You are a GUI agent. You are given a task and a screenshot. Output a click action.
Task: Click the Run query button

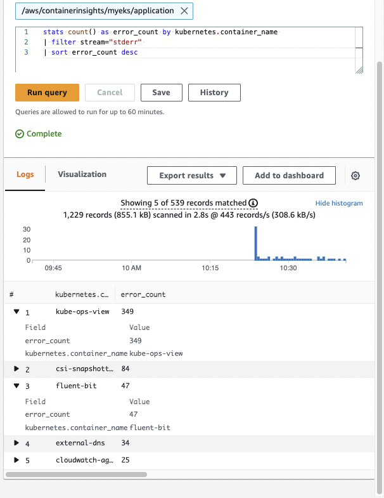pyautogui.click(x=47, y=93)
